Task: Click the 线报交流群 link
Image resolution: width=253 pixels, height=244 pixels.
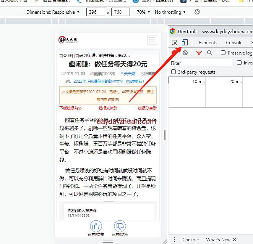Action: 108,108
